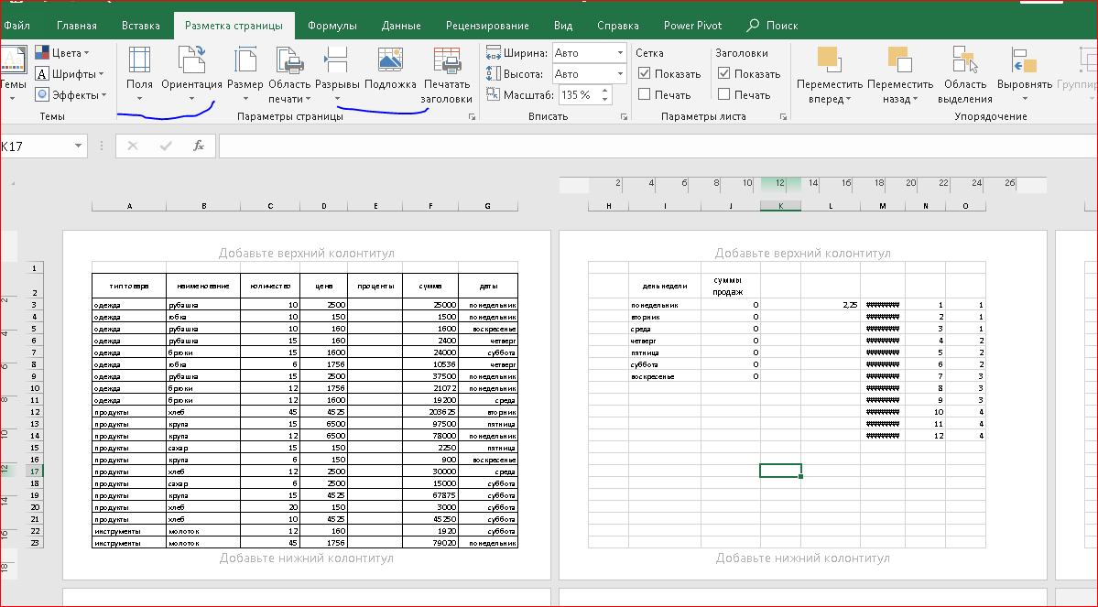Open the Разрывы page breaks icon
Screen dimensions: 1098x607
point(337,61)
